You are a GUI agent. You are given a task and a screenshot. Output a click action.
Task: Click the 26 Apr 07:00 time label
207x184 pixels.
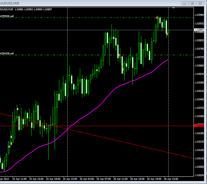104,179
